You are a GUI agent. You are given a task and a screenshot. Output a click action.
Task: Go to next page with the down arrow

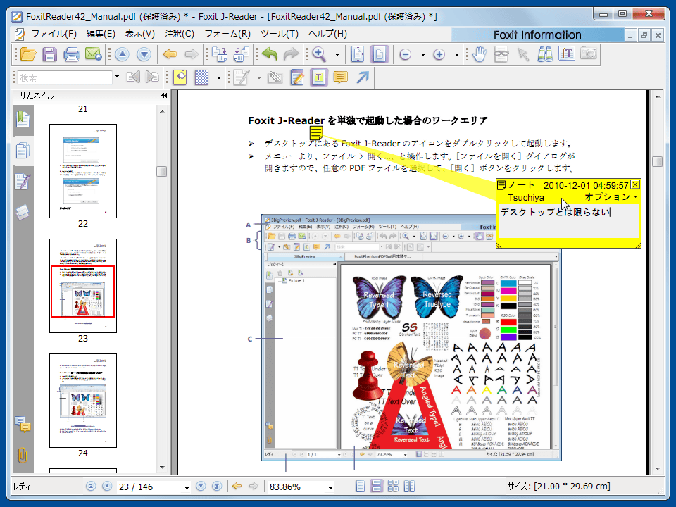144,55
